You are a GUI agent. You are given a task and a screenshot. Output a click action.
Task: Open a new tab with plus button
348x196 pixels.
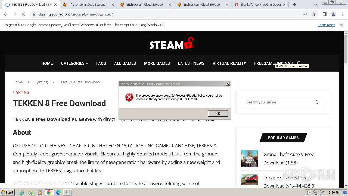(294, 5)
